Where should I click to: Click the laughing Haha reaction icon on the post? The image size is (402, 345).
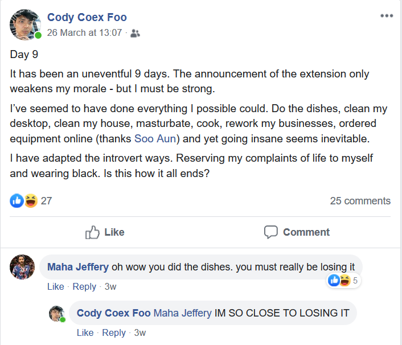[31, 200]
